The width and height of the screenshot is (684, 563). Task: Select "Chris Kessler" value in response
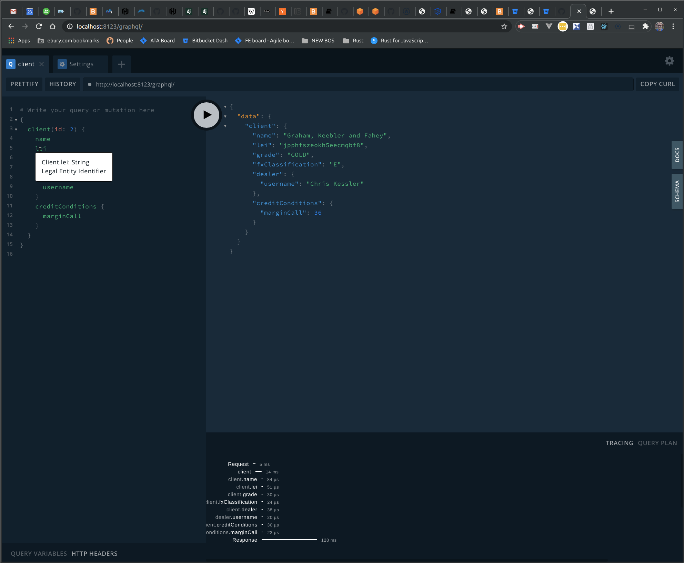click(x=335, y=184)
